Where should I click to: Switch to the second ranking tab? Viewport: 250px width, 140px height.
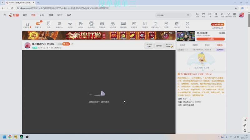point(195,45)
